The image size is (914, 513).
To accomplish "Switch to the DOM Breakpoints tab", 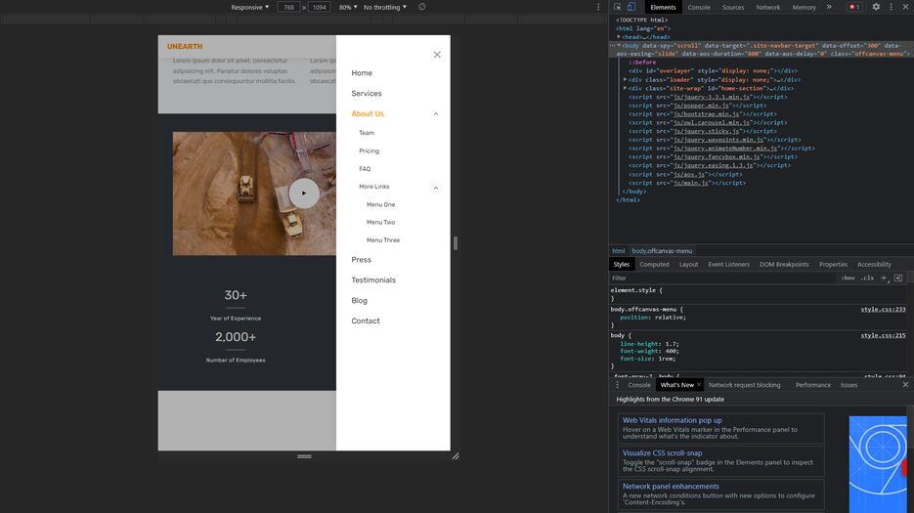I will click(784, 265).
